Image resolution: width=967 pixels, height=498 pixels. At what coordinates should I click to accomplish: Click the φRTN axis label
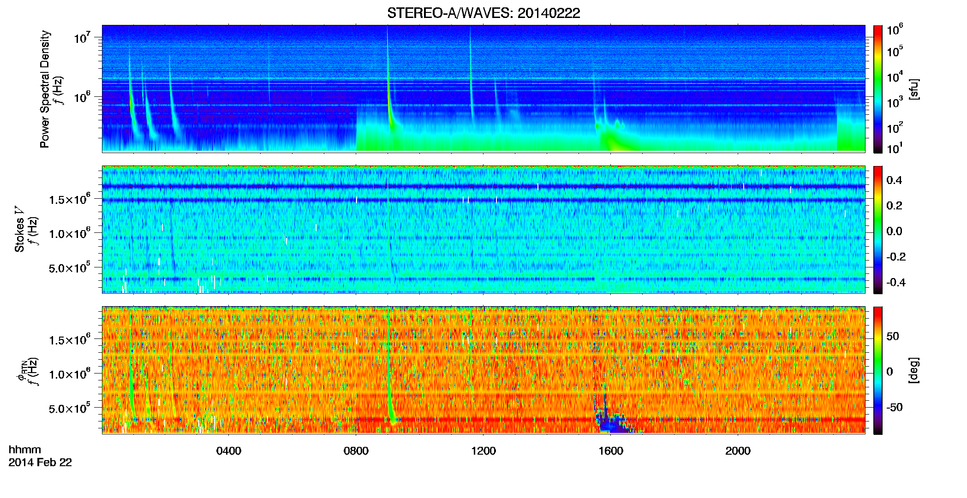click(x=21, y=371)
